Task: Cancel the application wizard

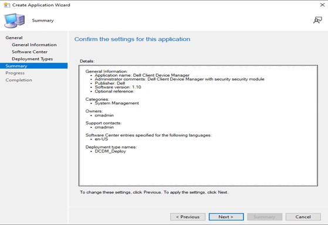Action: 303,217
